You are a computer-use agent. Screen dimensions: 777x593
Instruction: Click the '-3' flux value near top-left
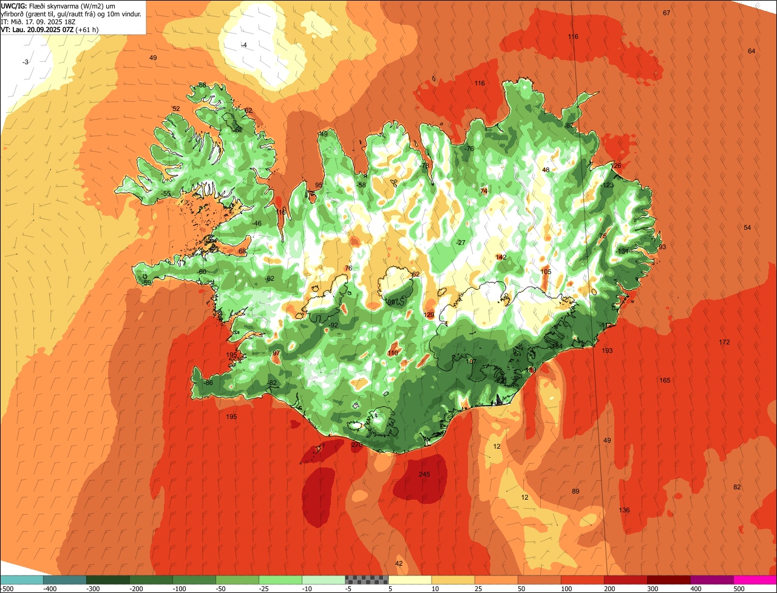click(25, 62)
